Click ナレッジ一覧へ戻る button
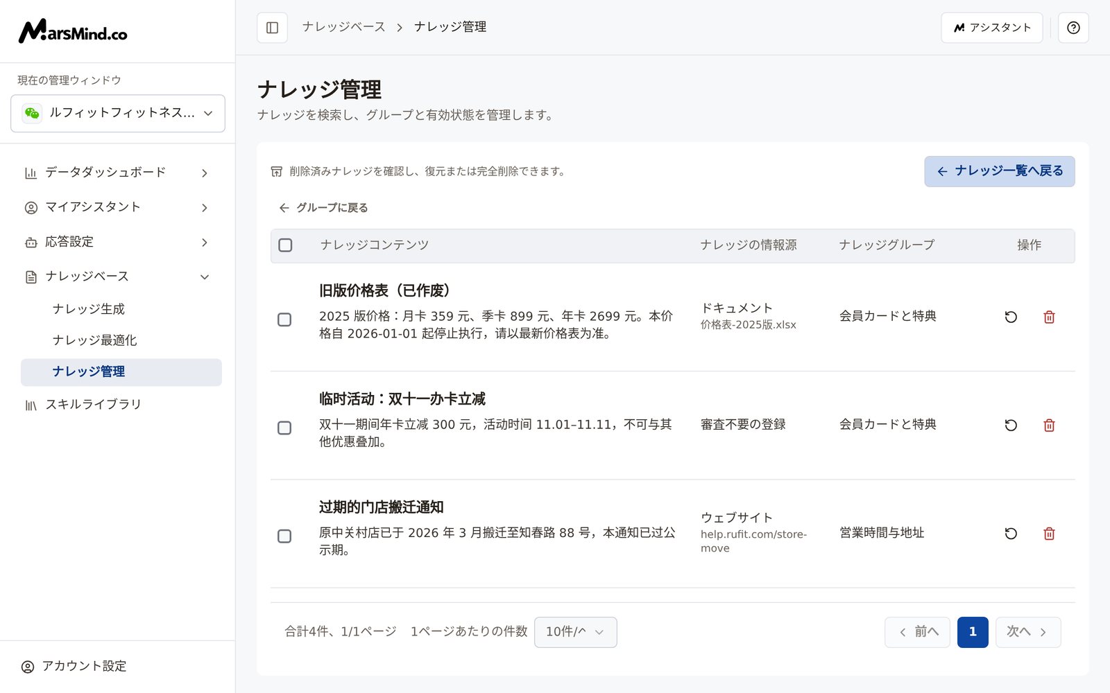Image resolution: width=1110 pixels, height=693 pixels. click(x=999, y=171)
